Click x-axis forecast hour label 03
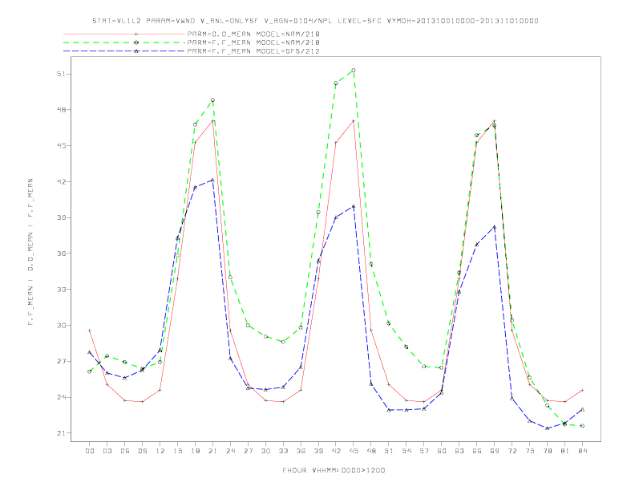 point(107,451)
